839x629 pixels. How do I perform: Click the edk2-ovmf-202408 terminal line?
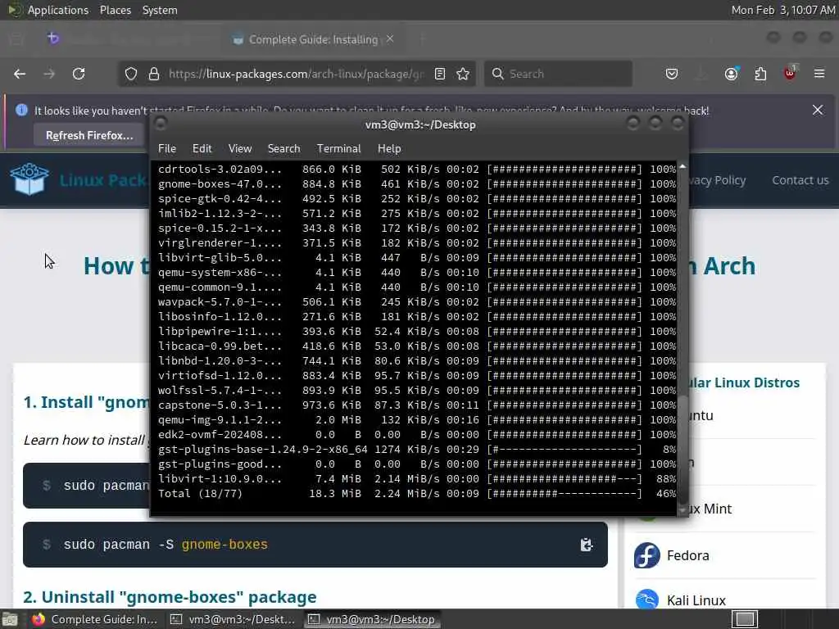[417, 435]
